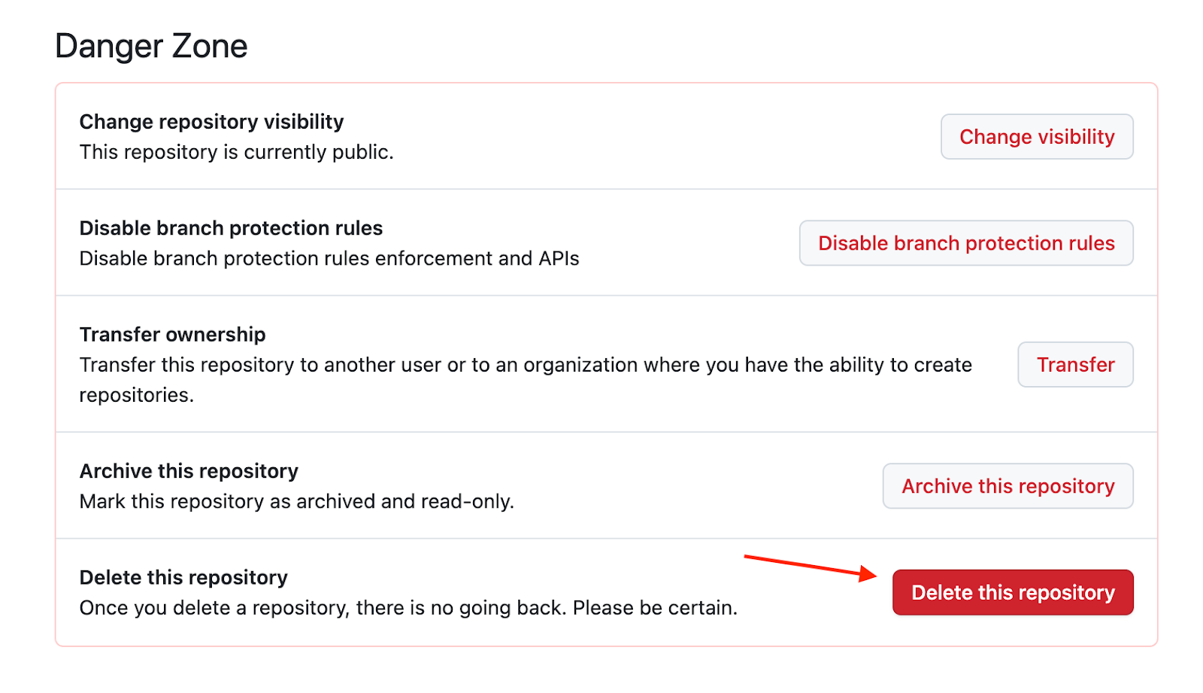
Task: Click the bold Delete this repository heading
Action: tap(183, 578)
